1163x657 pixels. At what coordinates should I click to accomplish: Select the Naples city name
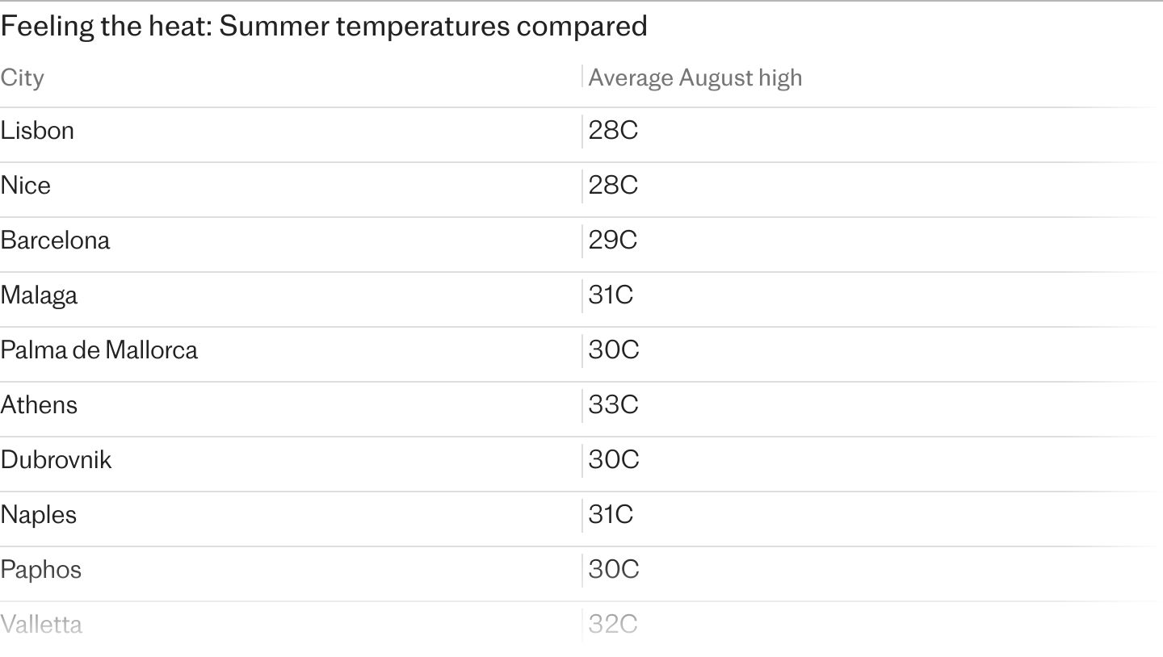coord(38,515)
